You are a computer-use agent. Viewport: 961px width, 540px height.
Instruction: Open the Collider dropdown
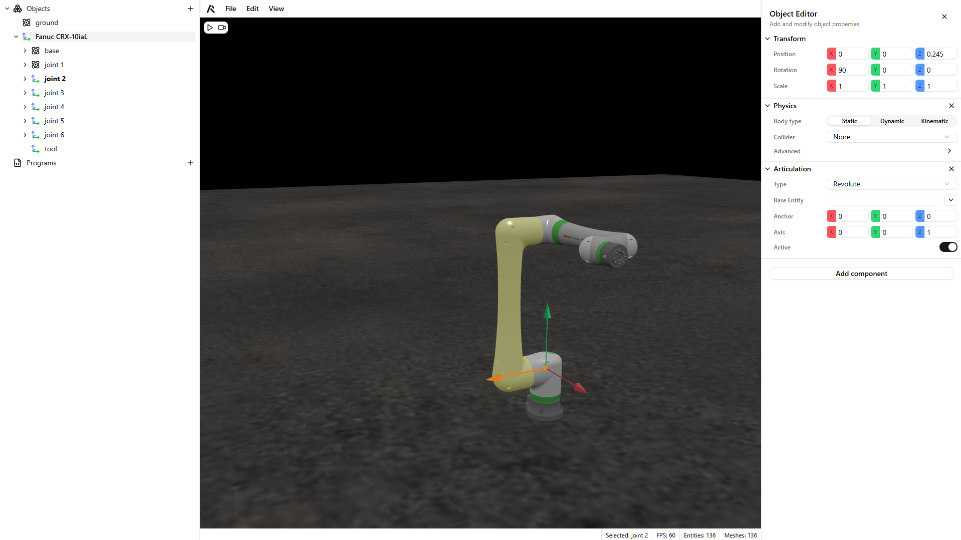[x=891, y=137]
